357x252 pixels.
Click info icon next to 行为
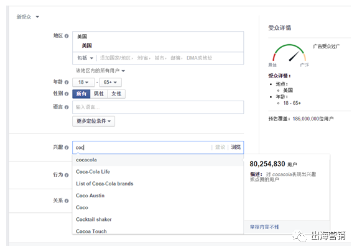click(67, 175)
